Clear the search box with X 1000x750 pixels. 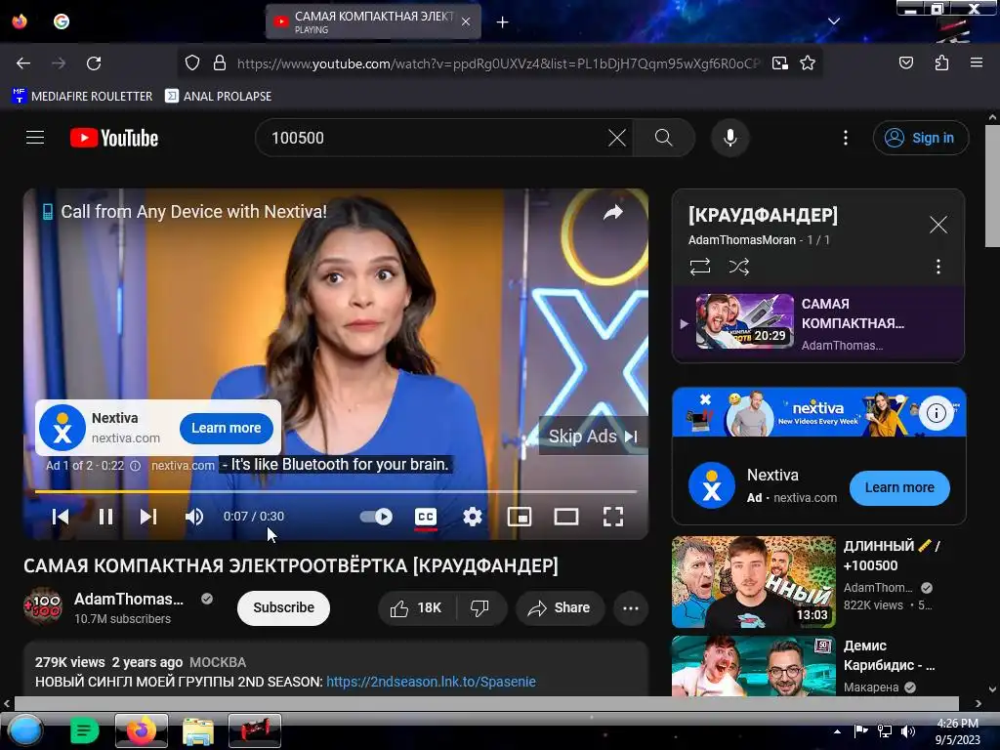[617, 138]
